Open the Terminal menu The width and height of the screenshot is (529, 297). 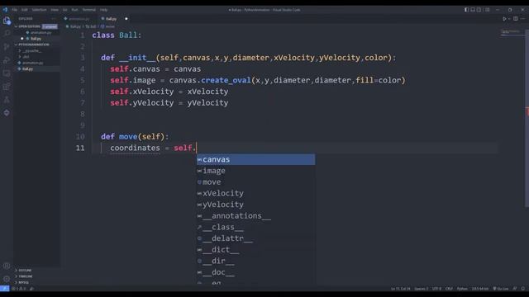88,10
